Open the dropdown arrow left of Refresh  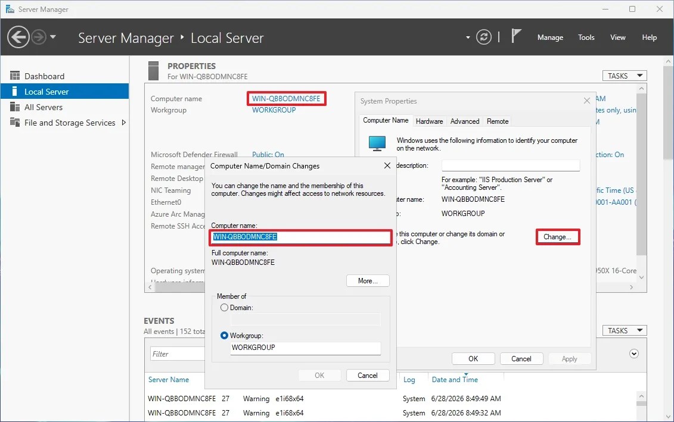point(468,37)
